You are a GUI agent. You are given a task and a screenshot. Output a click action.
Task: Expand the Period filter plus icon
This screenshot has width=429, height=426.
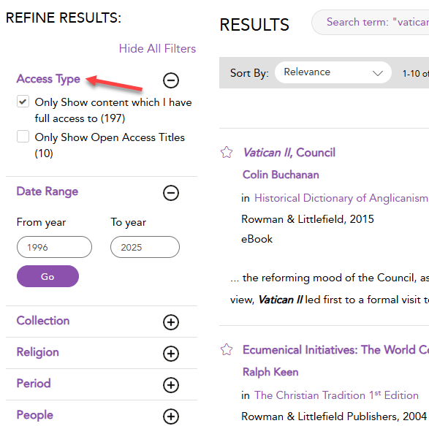coord(171,385)
